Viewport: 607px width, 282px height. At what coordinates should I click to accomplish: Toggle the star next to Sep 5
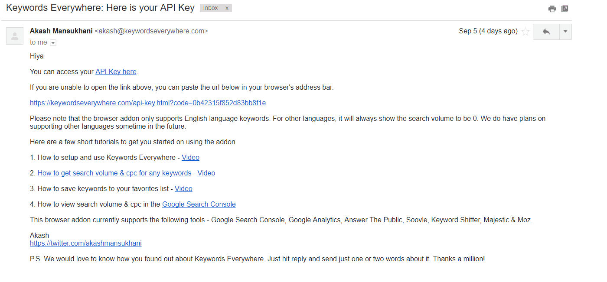click(x=525, y=31)
